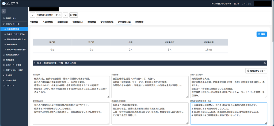Click the ワークサイト logo in the header
This screenshot has height=126, width=274.
point(10,3)
